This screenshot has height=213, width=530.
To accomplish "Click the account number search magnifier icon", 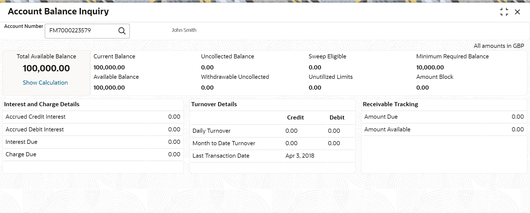I will point(122,31).
